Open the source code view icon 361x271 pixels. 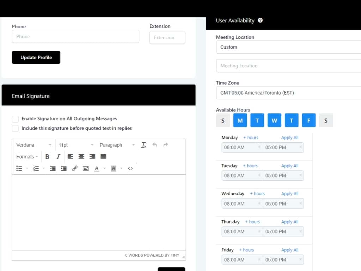(x=130, y=168)
